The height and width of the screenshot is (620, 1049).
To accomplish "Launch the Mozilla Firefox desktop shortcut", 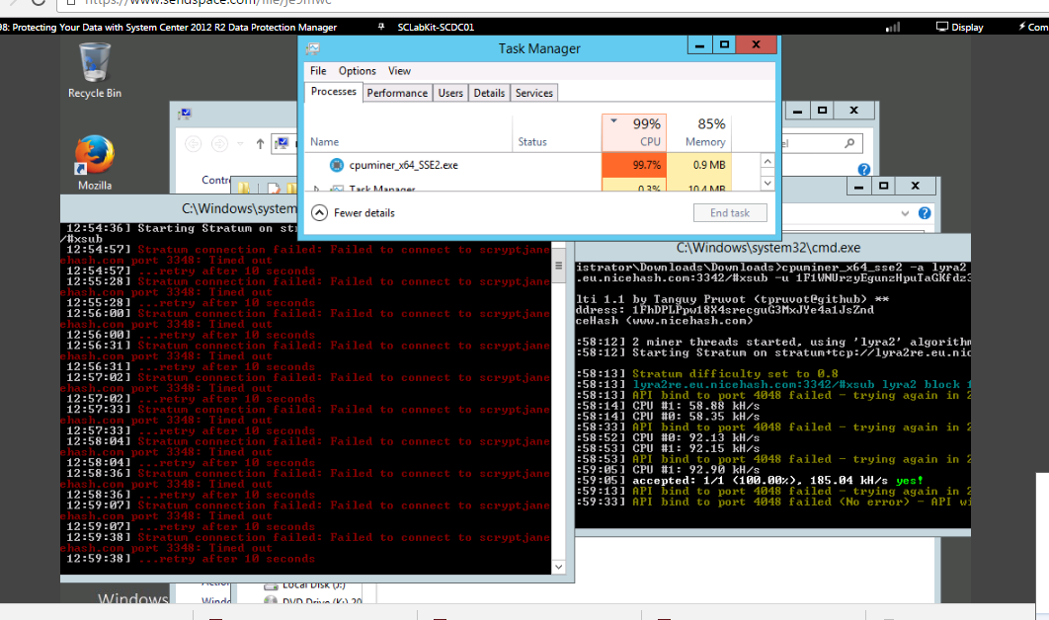I will tap(94, 163).
